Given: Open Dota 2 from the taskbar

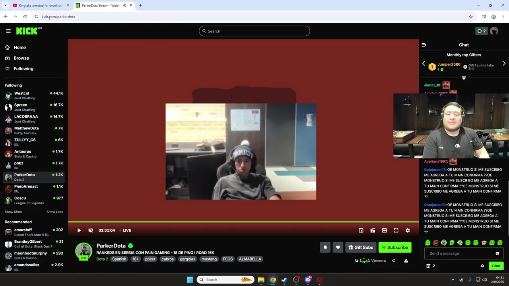Looking at the screenshot, I should tap(319, 280).
